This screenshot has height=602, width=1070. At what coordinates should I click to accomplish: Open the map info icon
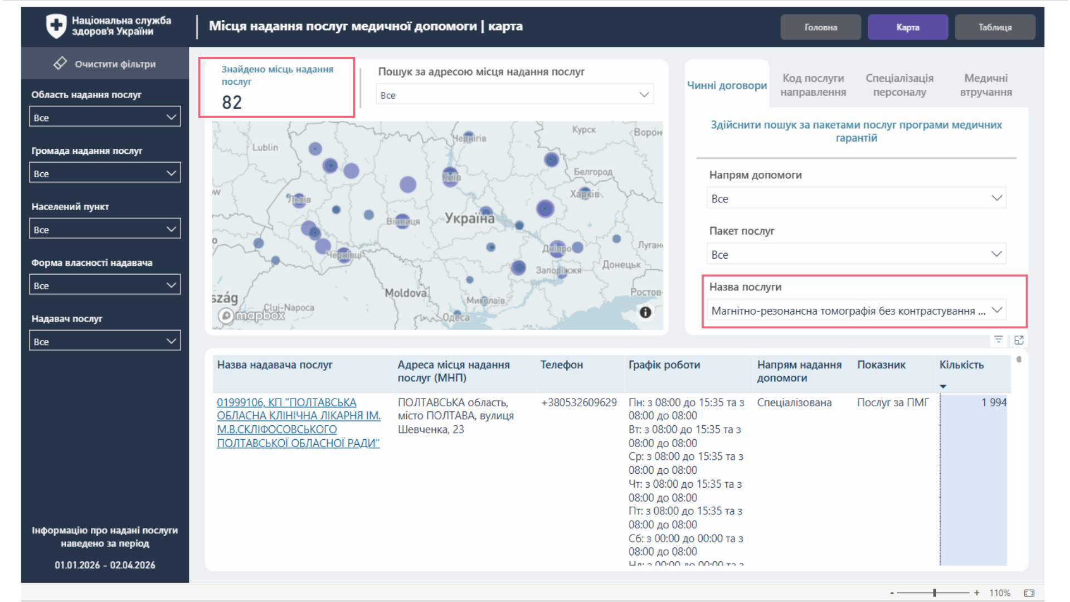point(645,313)
